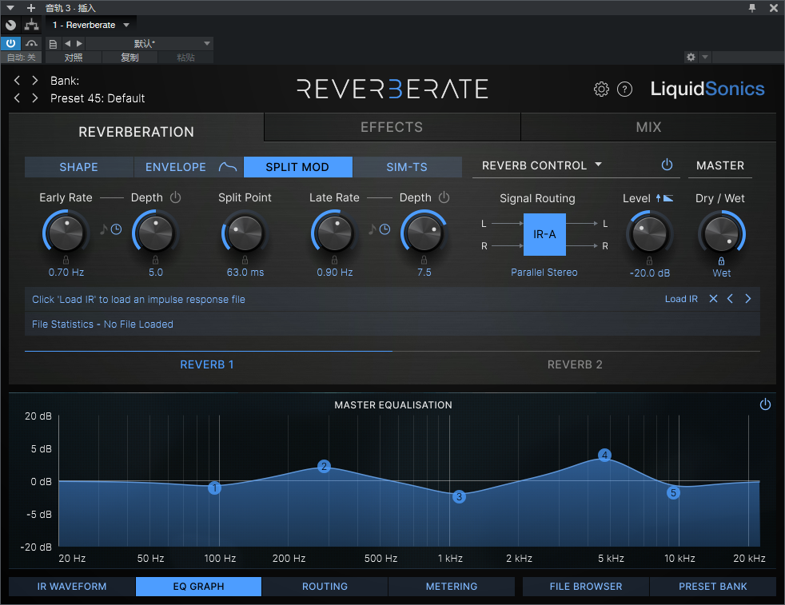Go to the next preset after Preset 45
Screen dimensions: 785x605
pyautogui.click(x=34, y=98)
